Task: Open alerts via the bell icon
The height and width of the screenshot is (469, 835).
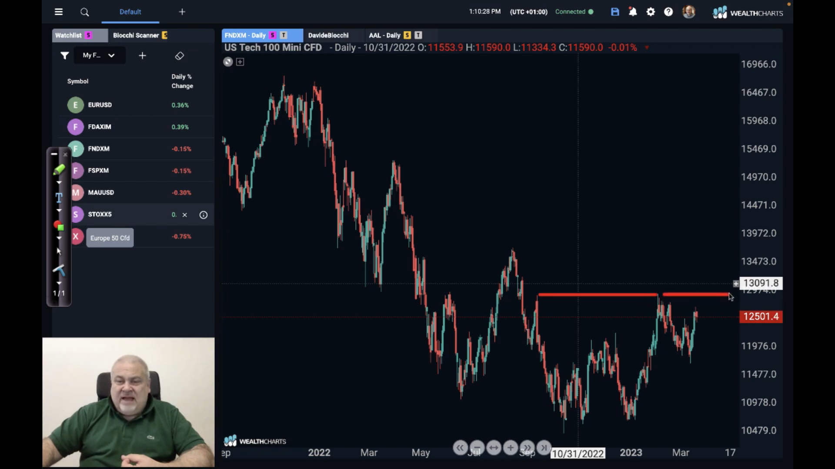Action: pos(633,12)
